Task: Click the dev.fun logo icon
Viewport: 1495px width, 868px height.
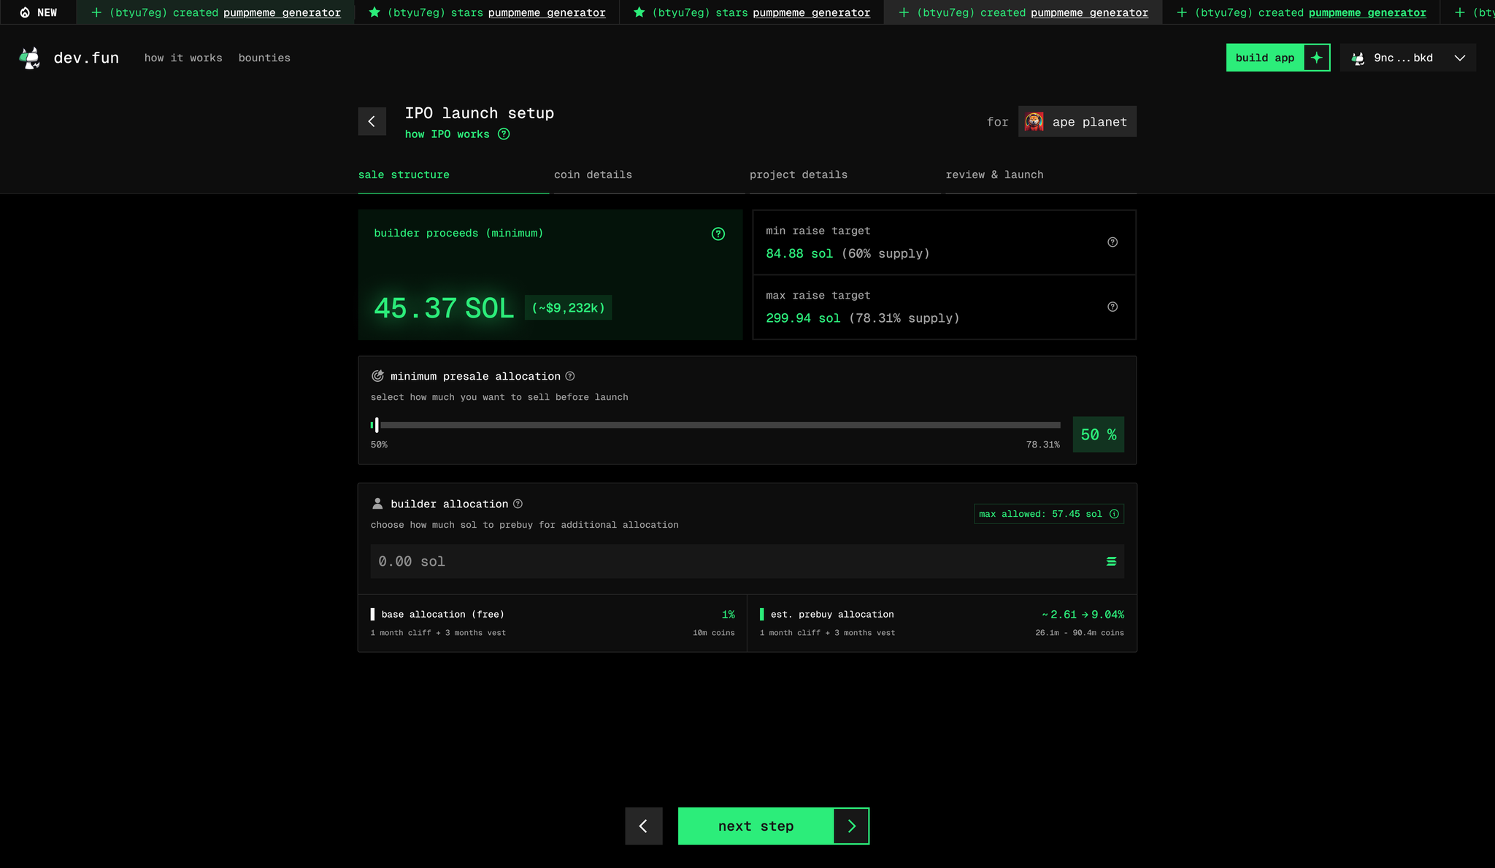Action: pyautogui.click(x=30, y=58)
